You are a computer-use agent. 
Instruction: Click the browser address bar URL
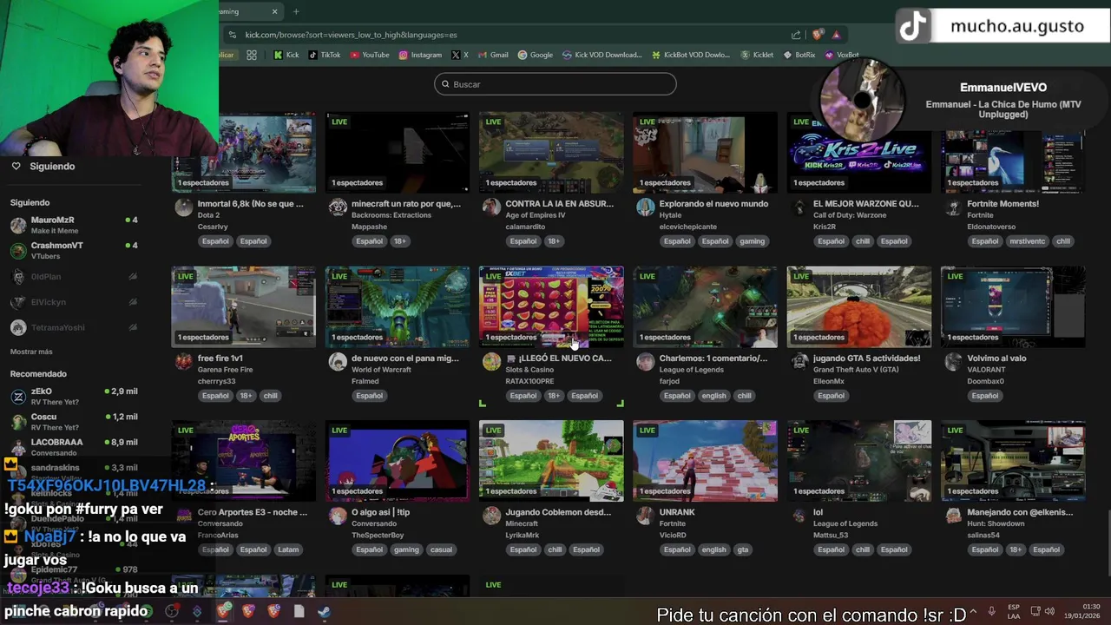click(x=351, y=35)
